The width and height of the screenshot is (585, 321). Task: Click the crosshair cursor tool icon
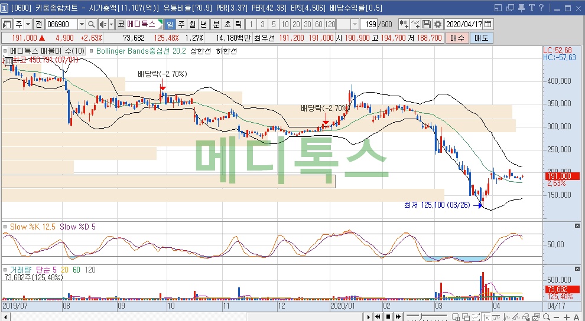point(486,317)
